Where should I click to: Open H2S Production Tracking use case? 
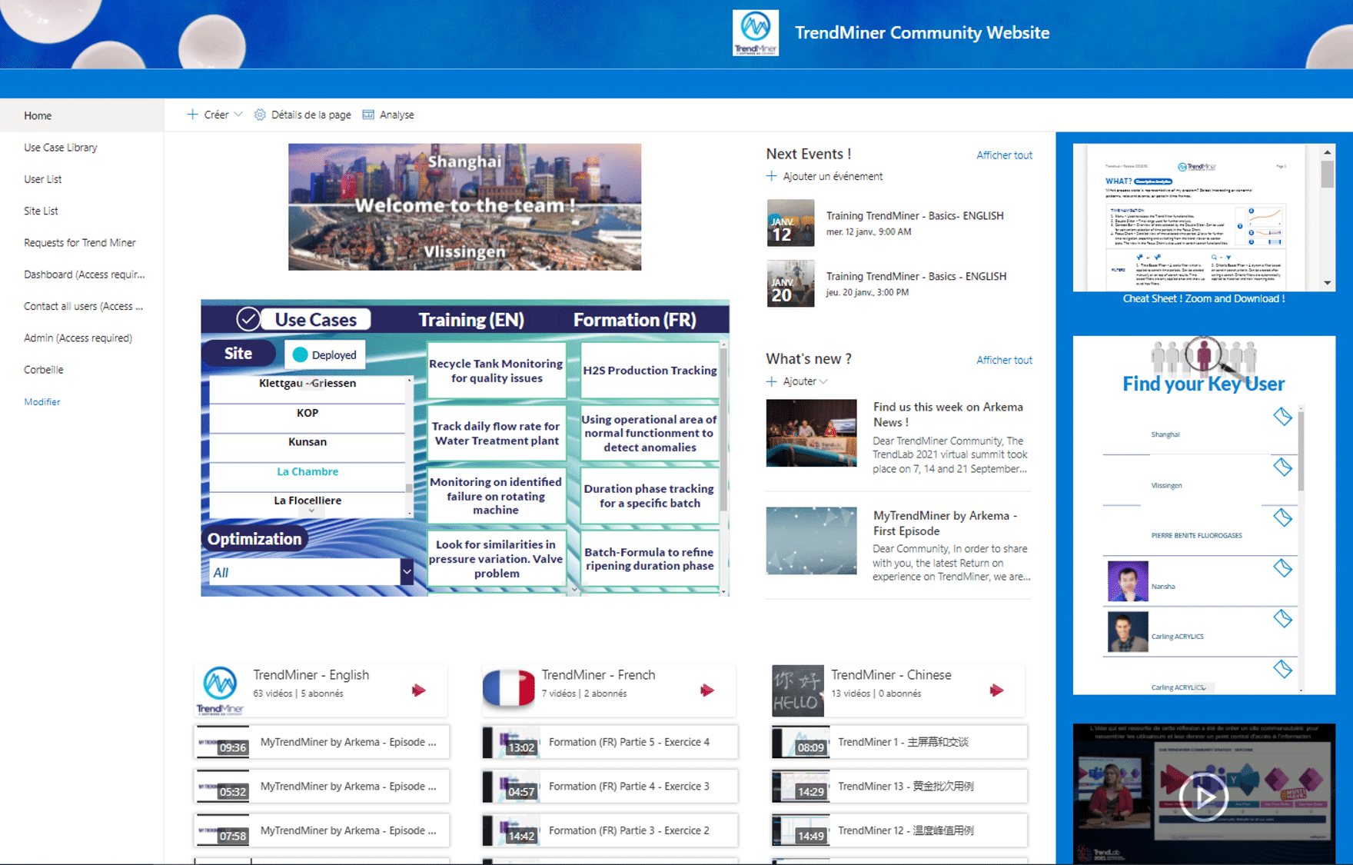[650, 371]
